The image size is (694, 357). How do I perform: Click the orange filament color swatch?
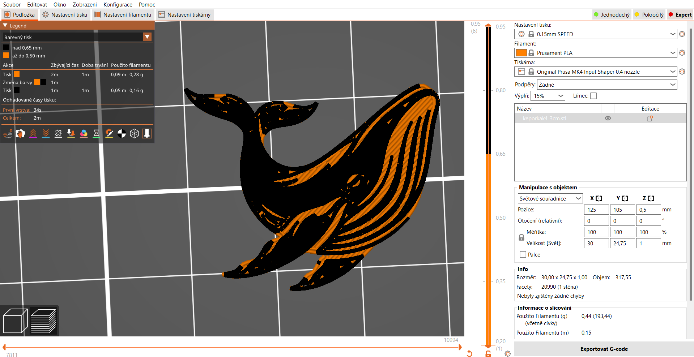click(x=521, y=53)
